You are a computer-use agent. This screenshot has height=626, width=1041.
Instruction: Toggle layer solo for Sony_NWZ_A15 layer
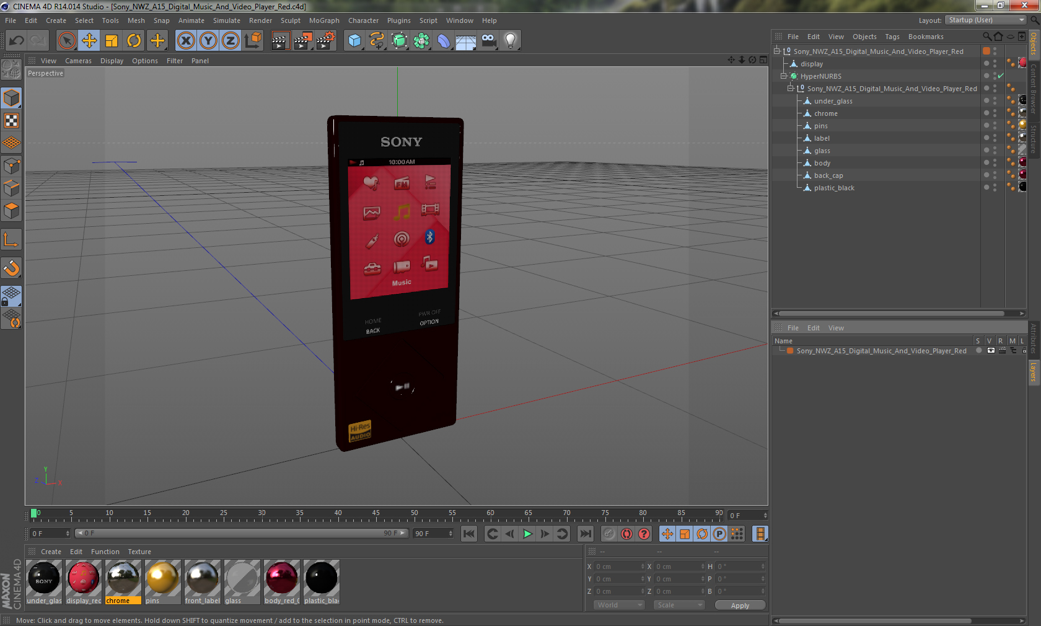(978, 351)
